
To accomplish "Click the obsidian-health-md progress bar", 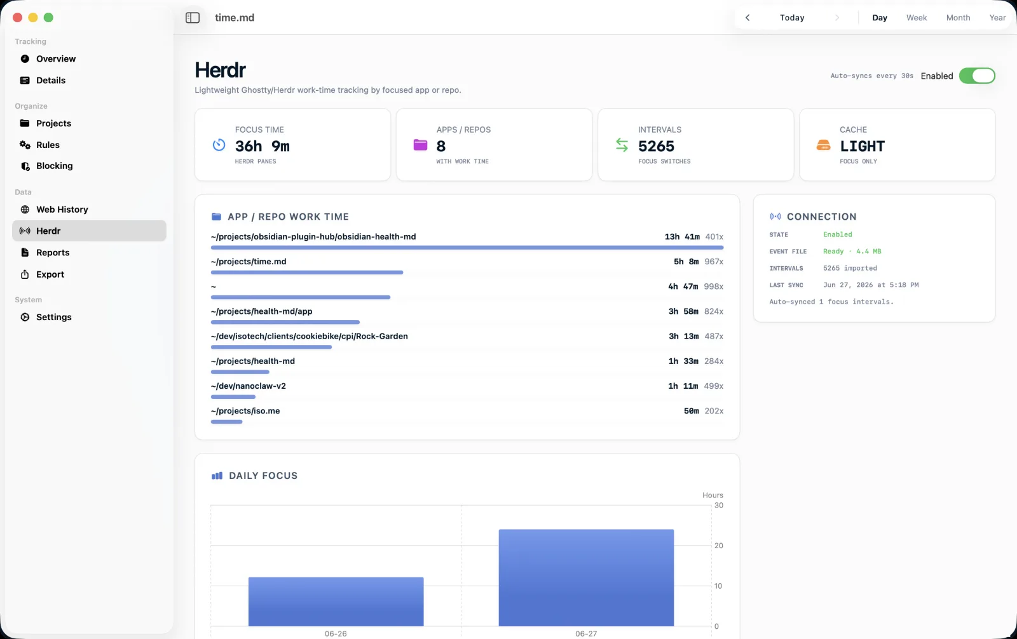I will 467,248.
